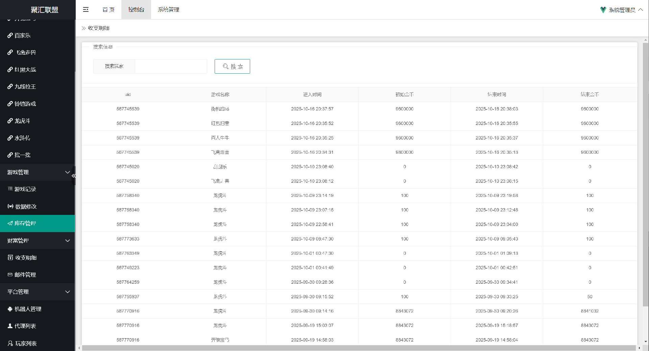Click the horizontal scrollbar below the table
Image resolution: width=649 pixels, height=351 pixels.
[358, 348]
